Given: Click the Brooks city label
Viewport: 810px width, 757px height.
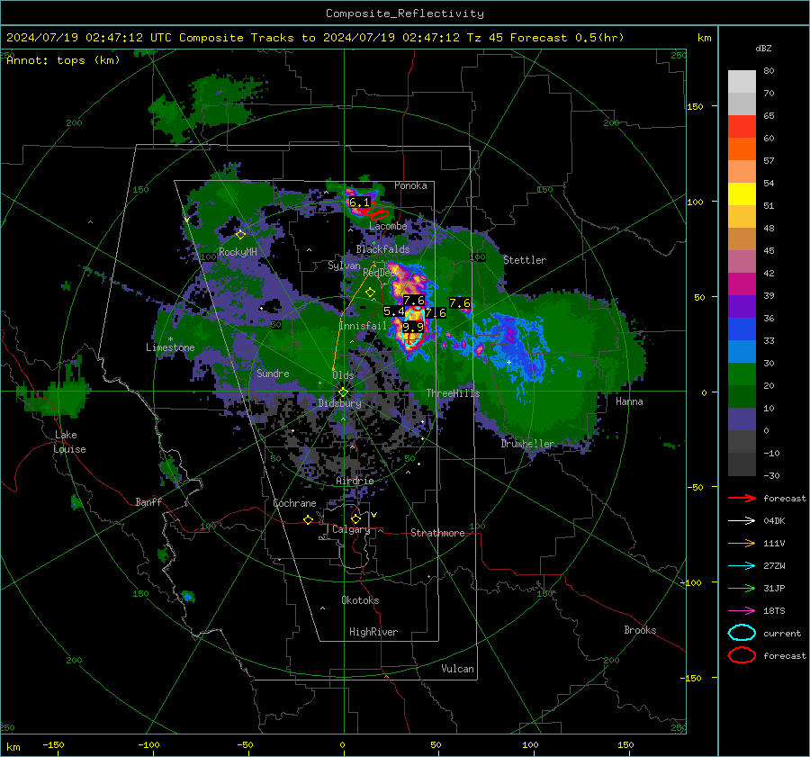Looking at the screenshot, I should [640, 630].
